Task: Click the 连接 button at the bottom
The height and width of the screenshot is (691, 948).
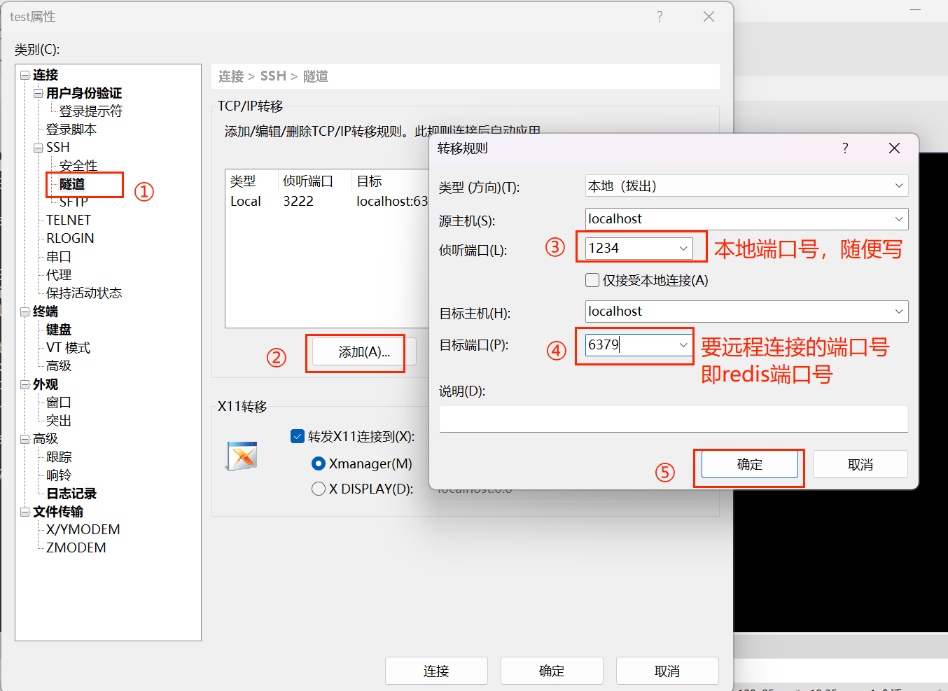Action: tap(436, 671)
